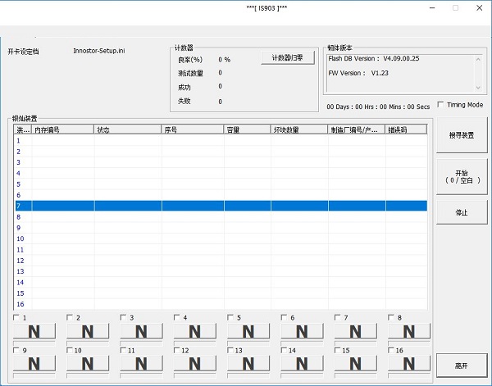Screen dimensions: 492x386
Task: Check the port 11 checkbox
Action: pos(123,350)
